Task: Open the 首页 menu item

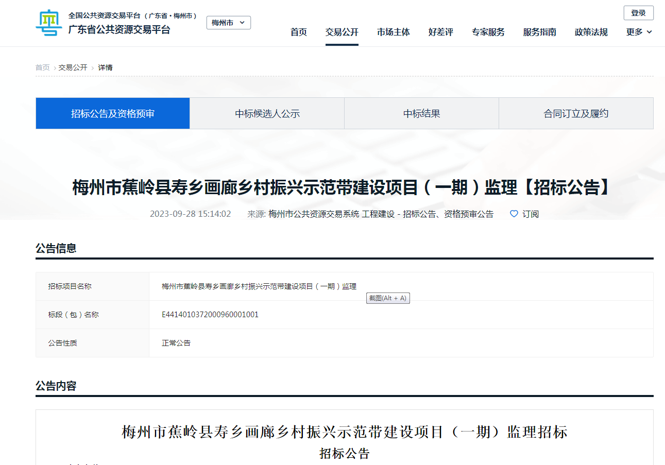Action: (x=298, y=31)
